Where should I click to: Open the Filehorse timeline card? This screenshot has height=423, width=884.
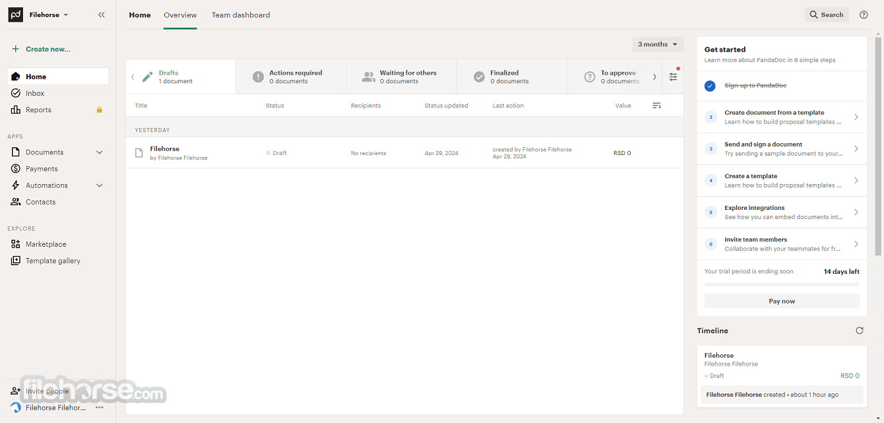point(782,376)
